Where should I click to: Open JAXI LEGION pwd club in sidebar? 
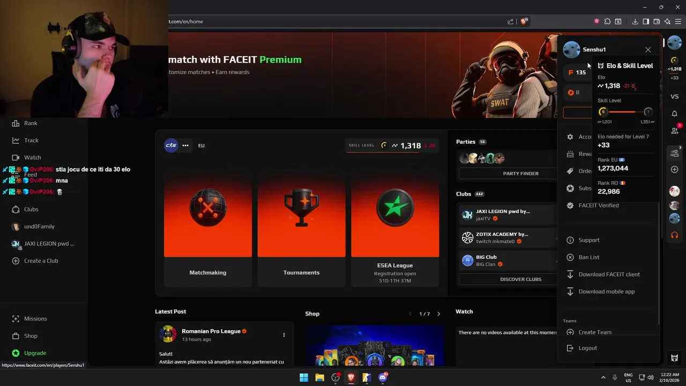[43, 243]
